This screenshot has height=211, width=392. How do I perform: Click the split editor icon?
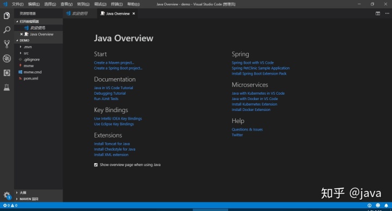click(378, 14)
